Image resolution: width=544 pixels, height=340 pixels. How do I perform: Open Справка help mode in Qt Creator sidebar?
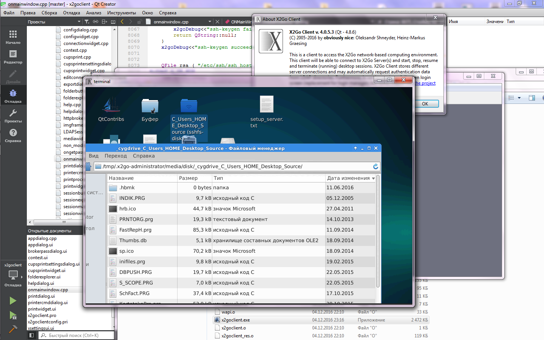pyautogui.click(x=13, y=135)
